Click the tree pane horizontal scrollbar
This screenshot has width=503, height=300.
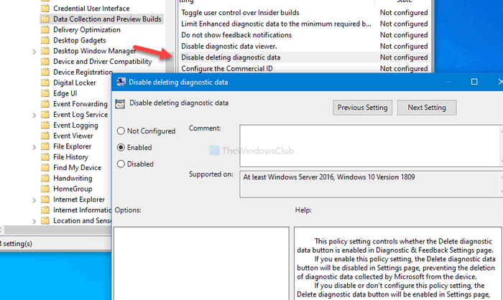tap(56, 230)
